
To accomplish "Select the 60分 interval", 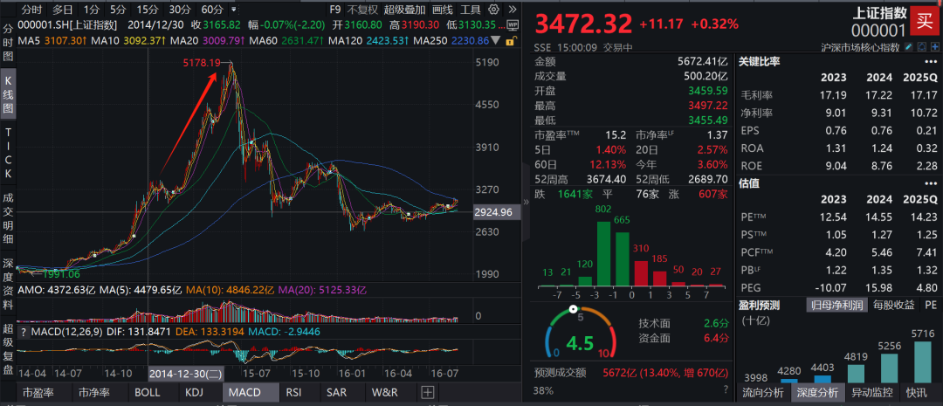I will click(211, 10).
